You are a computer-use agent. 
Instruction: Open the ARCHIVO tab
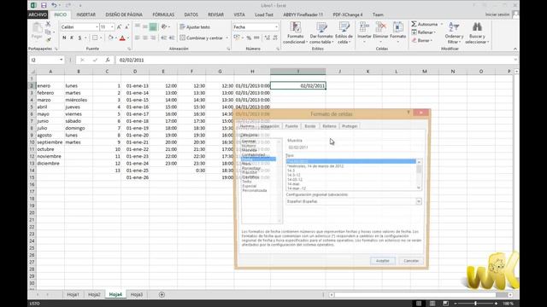coord(38,14)
